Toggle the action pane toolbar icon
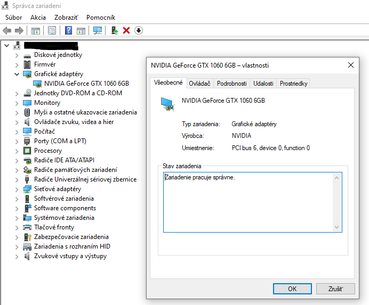This screenshot has width=369, height=305. (81, 30)
